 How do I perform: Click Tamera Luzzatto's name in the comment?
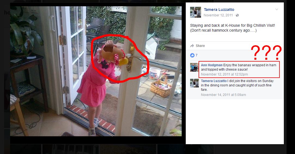click(214, 81)
